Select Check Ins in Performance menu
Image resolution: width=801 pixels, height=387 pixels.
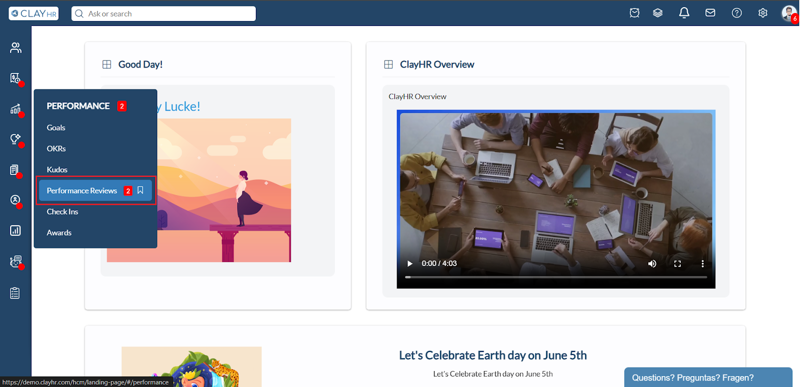[x=63, y=211]
